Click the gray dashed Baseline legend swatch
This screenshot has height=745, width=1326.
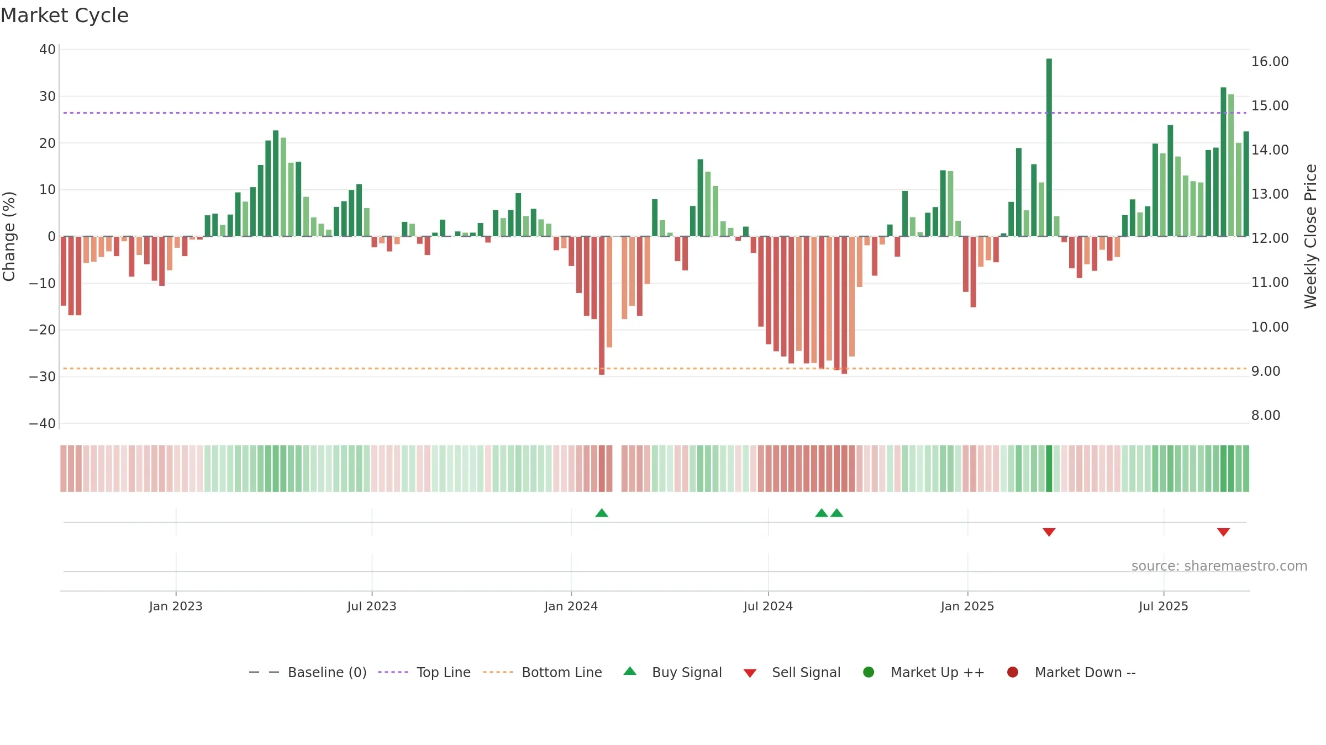(264, 672)
